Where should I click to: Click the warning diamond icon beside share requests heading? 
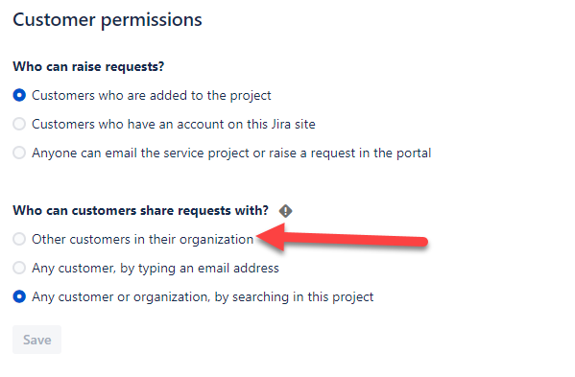pos(285,211)
